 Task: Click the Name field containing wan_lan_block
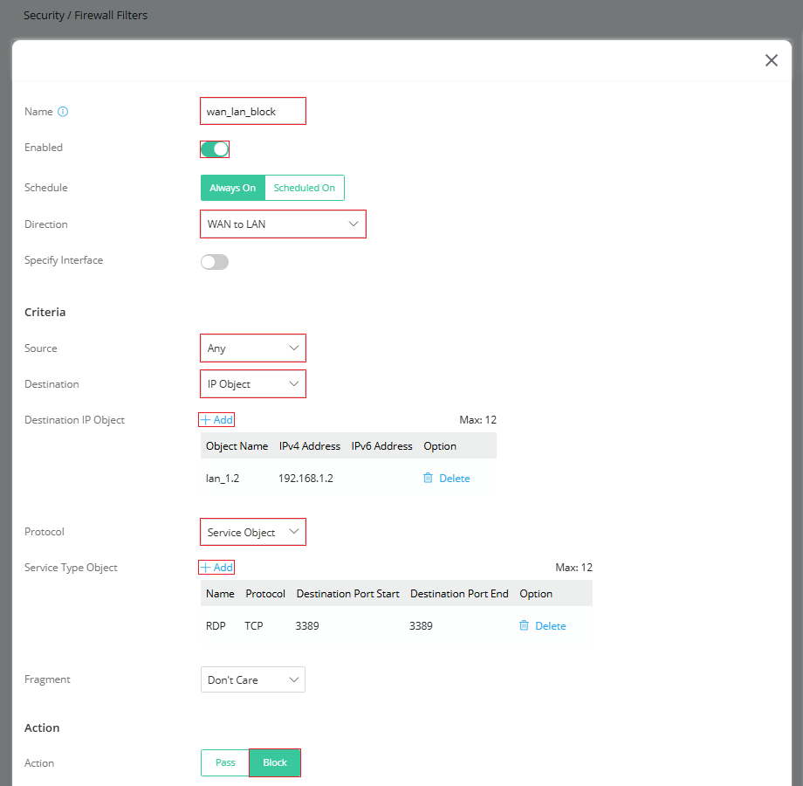[253, 111]
